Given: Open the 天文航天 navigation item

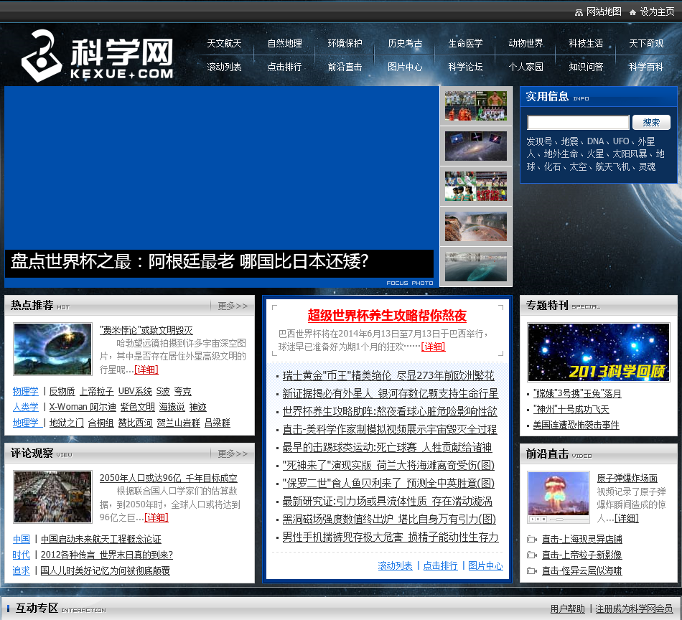Looking at the screenshot, I should tap(224, 43).
